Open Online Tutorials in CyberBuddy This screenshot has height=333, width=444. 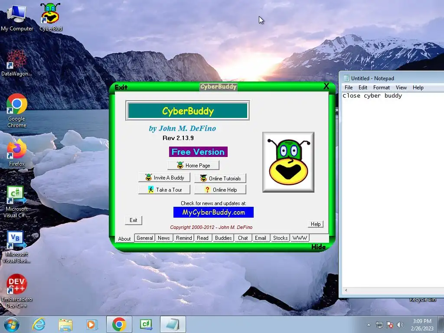point(220,178)
